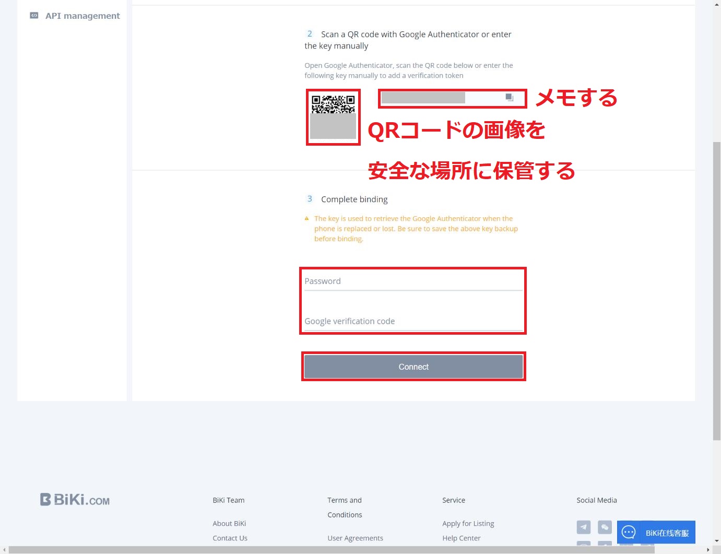
Task: Click the Connect button
Action: click(413, 367)
